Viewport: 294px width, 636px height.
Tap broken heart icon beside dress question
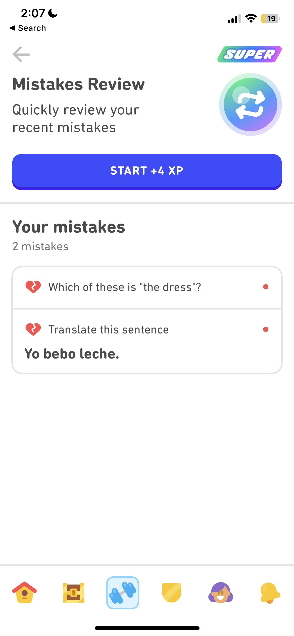coord(33,287)
